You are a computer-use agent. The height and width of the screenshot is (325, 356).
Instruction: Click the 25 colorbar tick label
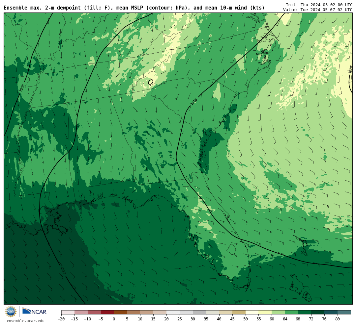pyautogui.click(x=180, y=319)
